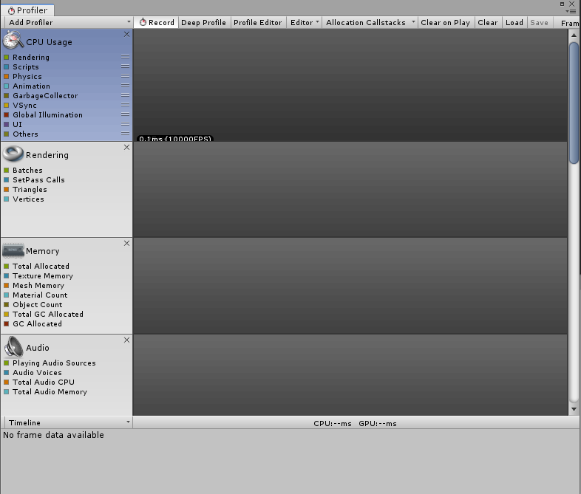Screen dimensions: 581x494
Task: Click the UI label in CPU Usage
Action: pyautogui.click(x=18, y=124)
